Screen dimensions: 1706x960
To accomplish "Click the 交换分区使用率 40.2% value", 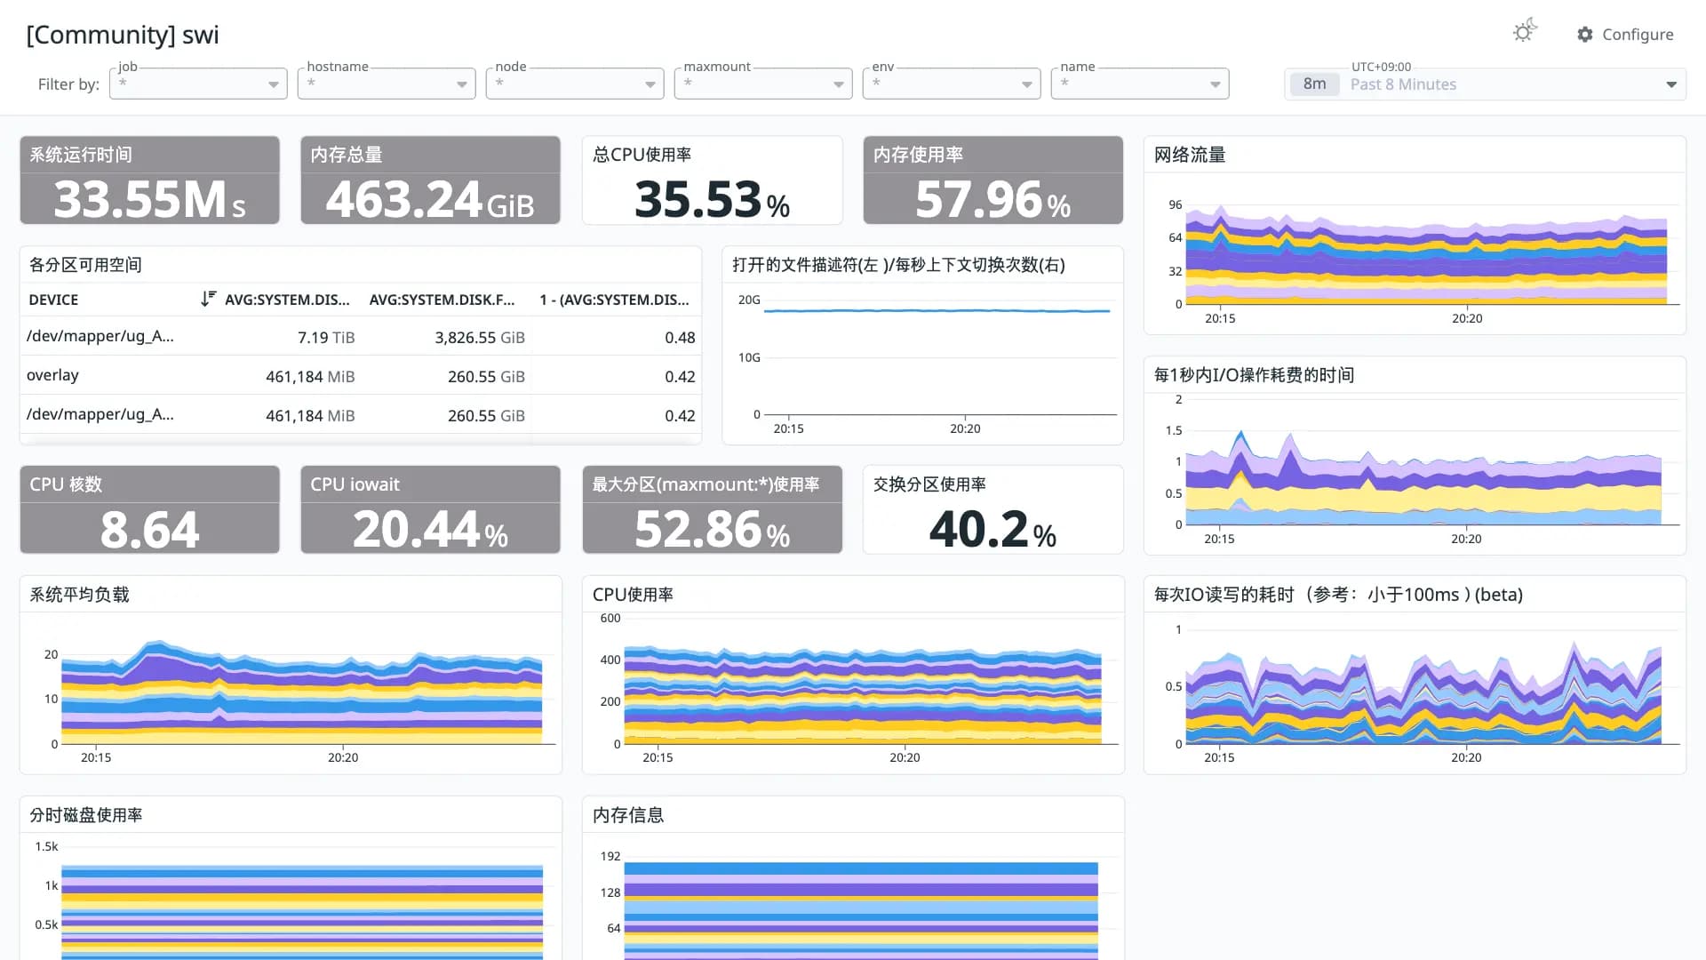I will 993,529.
